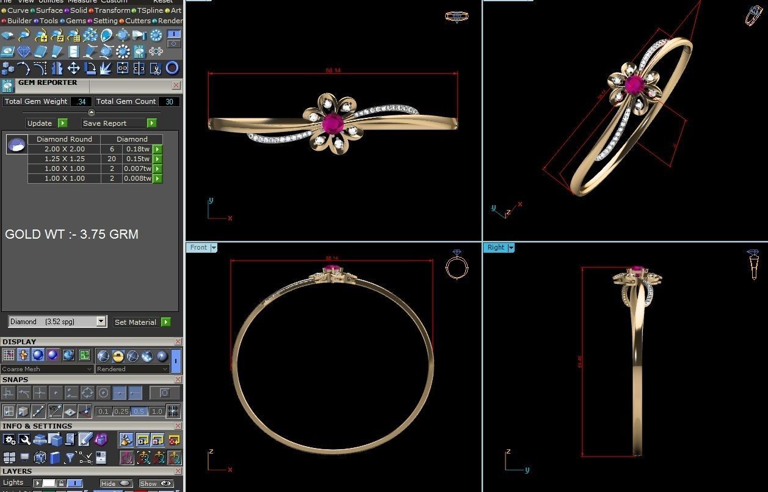Image resolution: width=768 pixels, height=492 pixels.
Task: Toggle the 0.5 snap increment
Action: (x=139, y=411)
